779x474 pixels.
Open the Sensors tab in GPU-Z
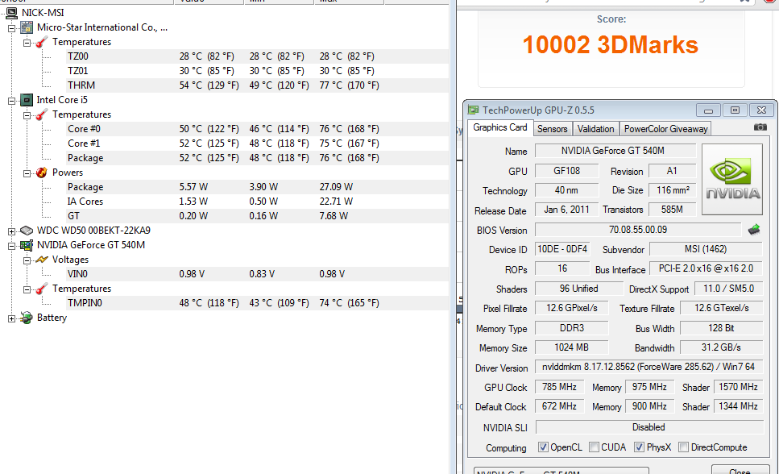(x=553, y=129)
